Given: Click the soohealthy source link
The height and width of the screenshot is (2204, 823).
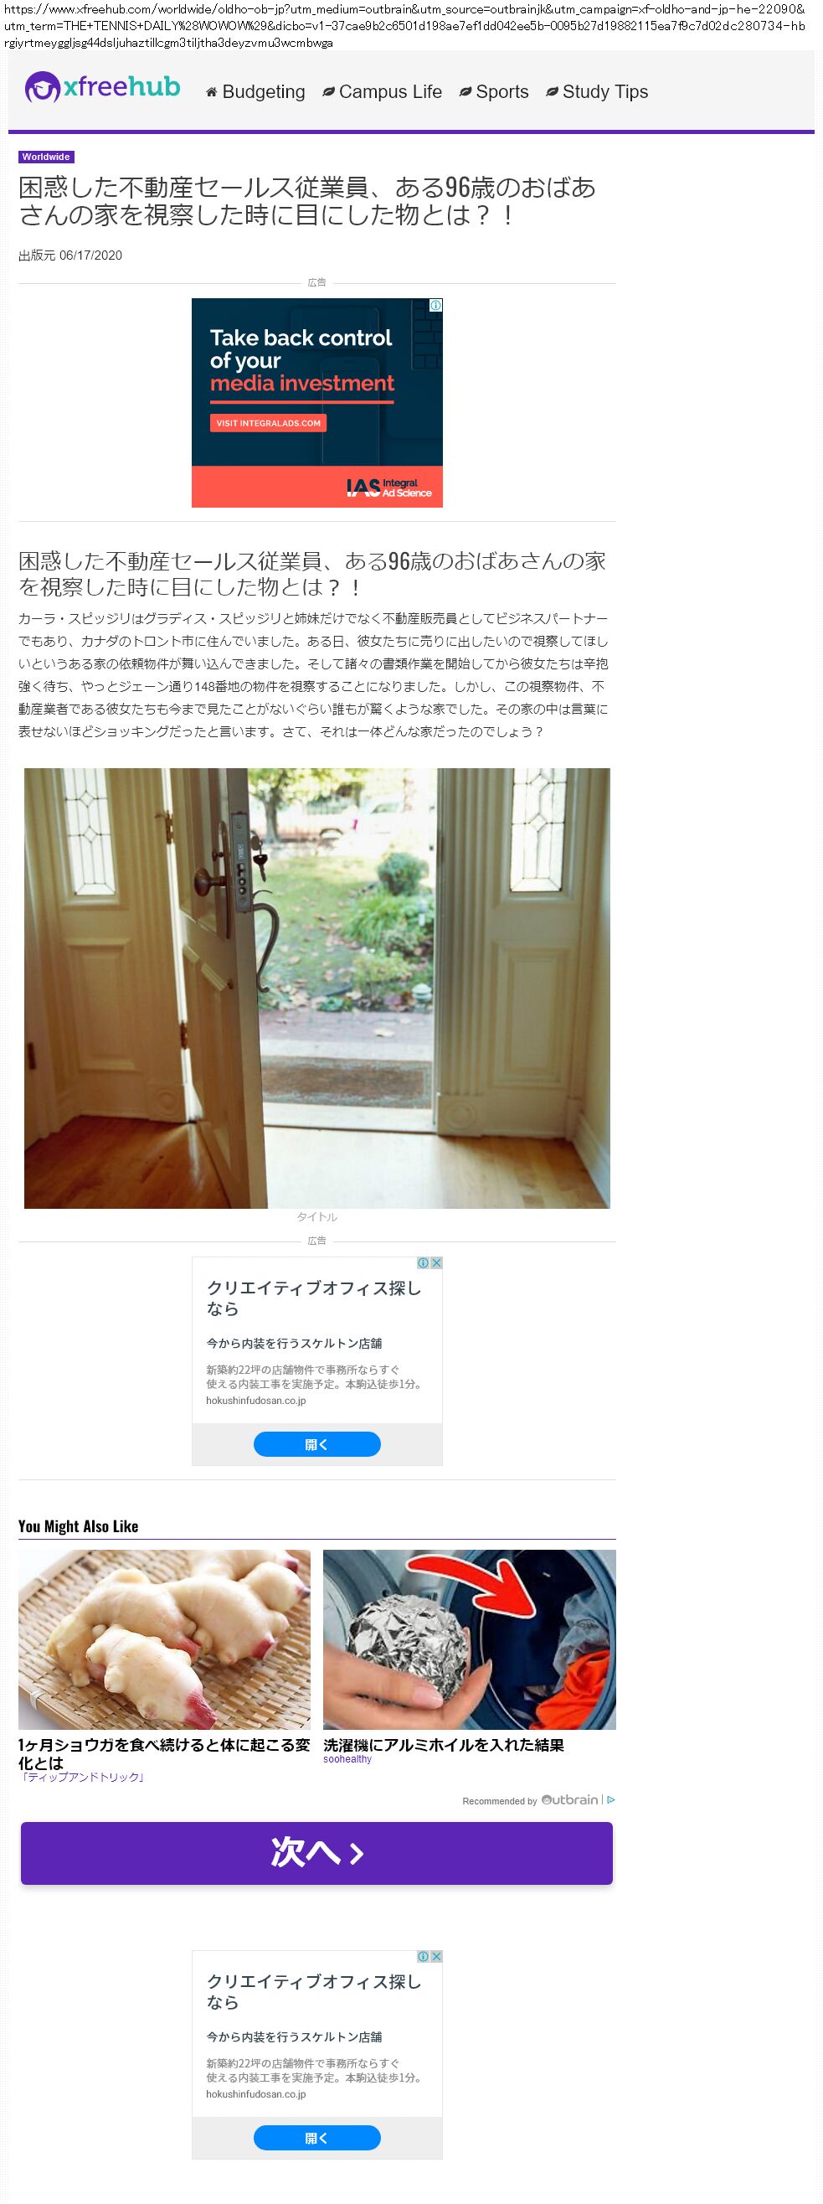Looking at the screenshot, I should tap(347, 1759).
